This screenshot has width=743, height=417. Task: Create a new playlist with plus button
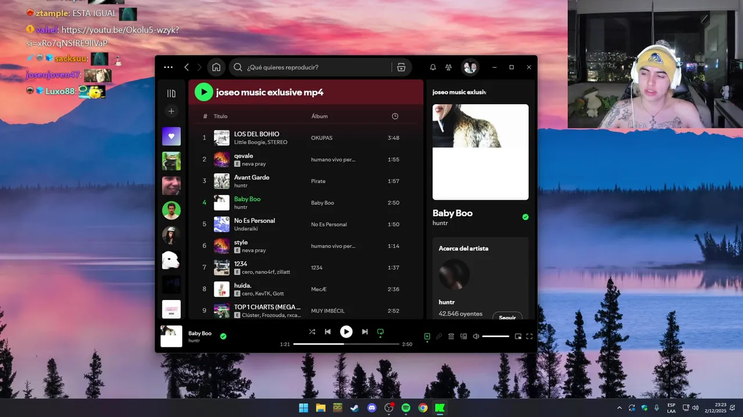[171, 111]
